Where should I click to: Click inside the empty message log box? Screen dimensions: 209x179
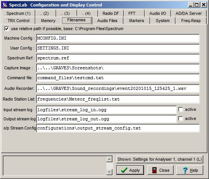coord(55,166)
